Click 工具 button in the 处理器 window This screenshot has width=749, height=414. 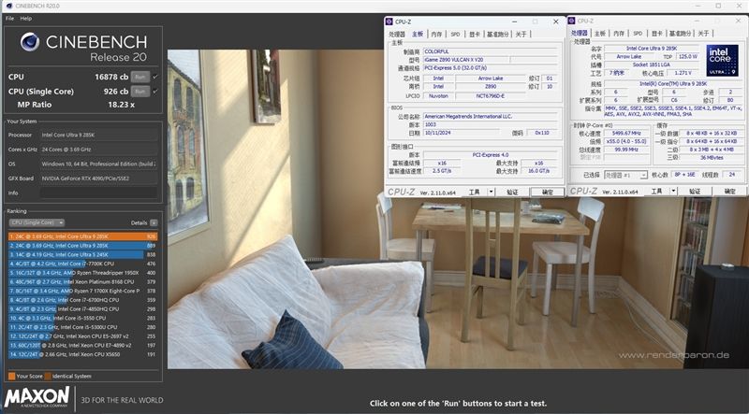pos(657,191)
